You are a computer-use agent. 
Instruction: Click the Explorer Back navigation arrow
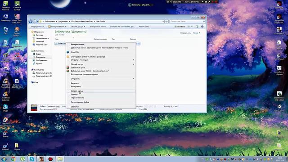[x=31, y=22]
